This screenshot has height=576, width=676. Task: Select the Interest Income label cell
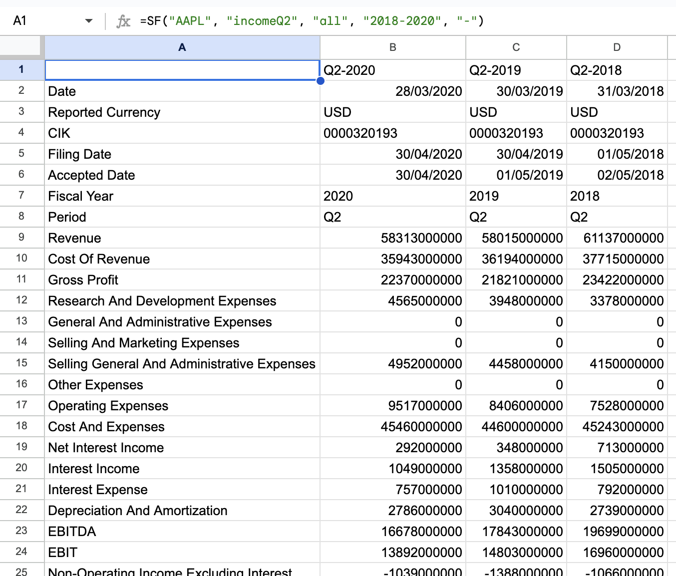[182, 468]
